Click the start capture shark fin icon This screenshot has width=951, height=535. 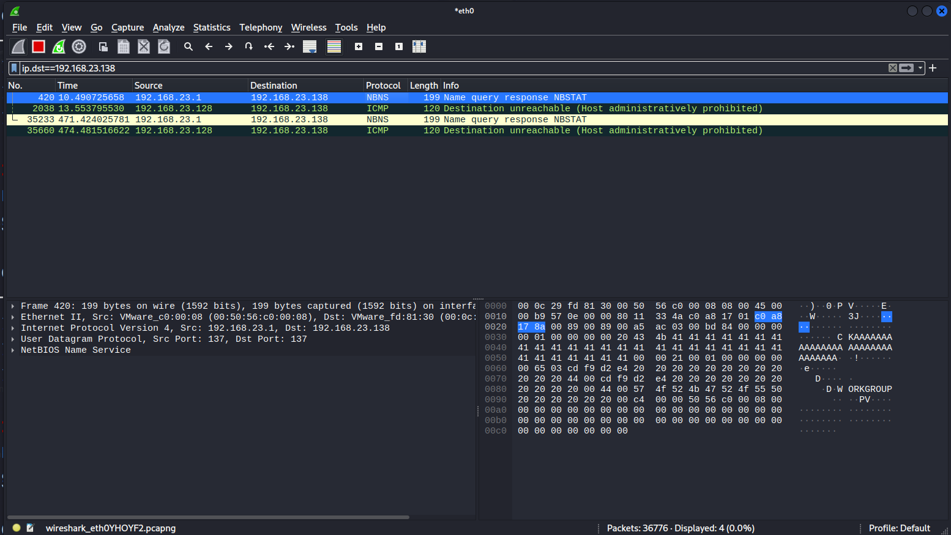[18, 46]
